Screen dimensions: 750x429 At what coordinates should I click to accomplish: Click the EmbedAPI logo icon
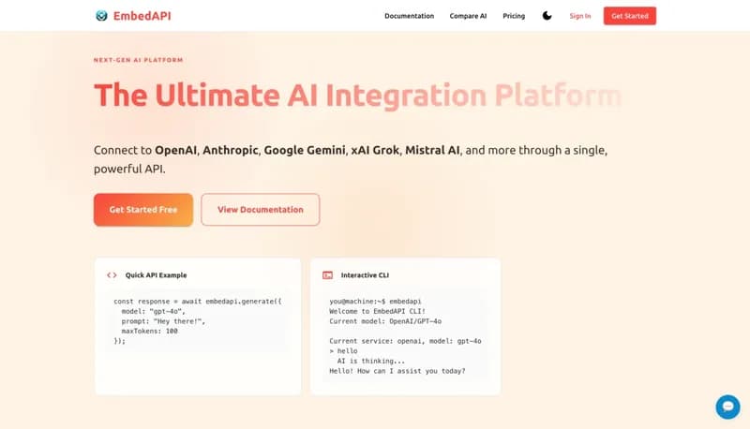pos(101,16)
